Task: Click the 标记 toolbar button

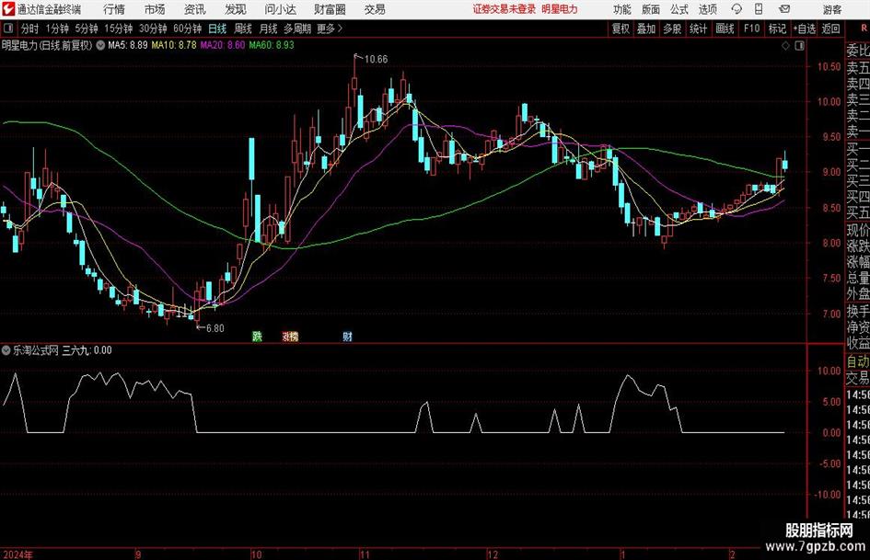Action: pyautogui.click(x=777, y=29)
